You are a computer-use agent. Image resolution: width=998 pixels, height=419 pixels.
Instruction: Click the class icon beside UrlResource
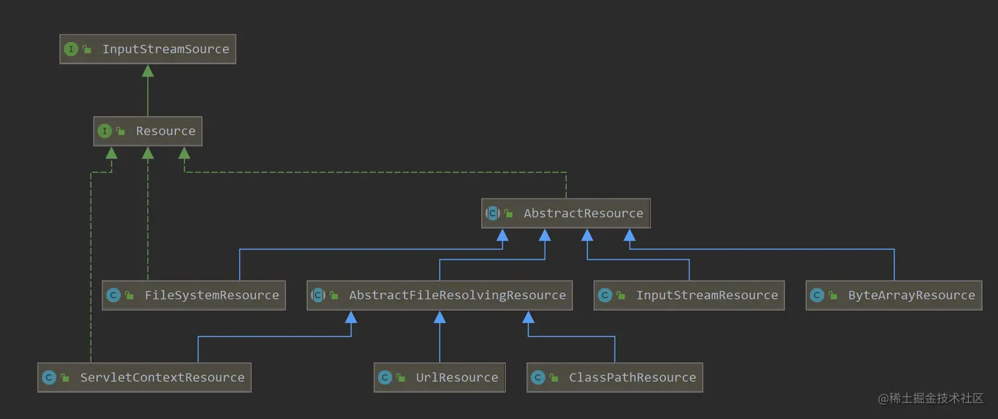click(385, 377)
